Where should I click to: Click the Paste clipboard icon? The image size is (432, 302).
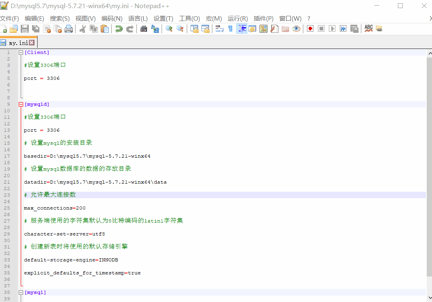pyautogui.click(x=105, y=29)
